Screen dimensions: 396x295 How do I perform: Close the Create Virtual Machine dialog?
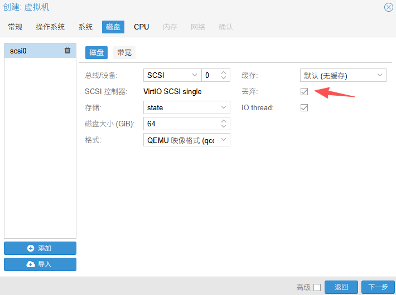pyautogui.click(x=389, y=7)
